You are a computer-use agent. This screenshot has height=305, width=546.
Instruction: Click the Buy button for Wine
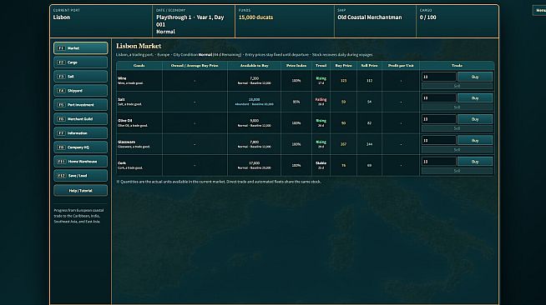[x=475, y=77]
